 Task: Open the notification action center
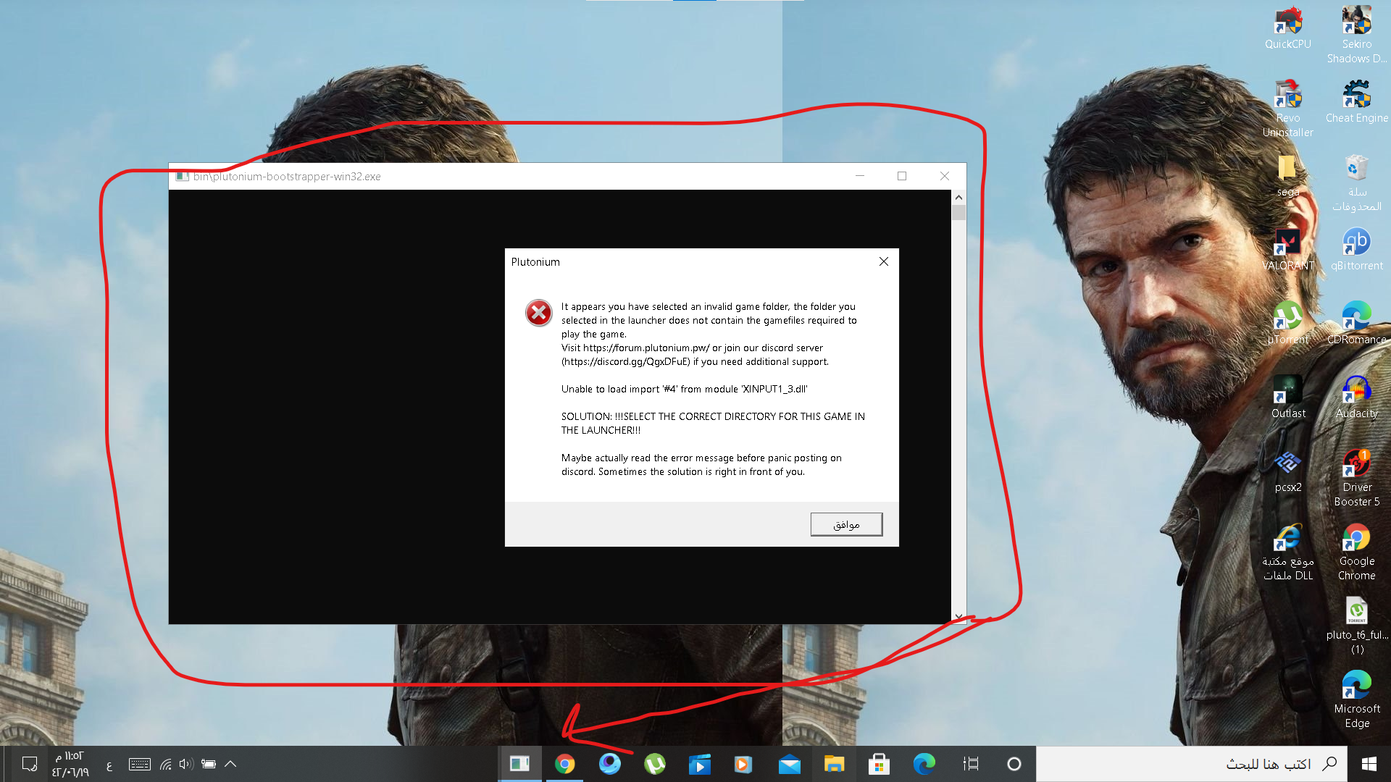pyautogui.click(x=30, y=764)
